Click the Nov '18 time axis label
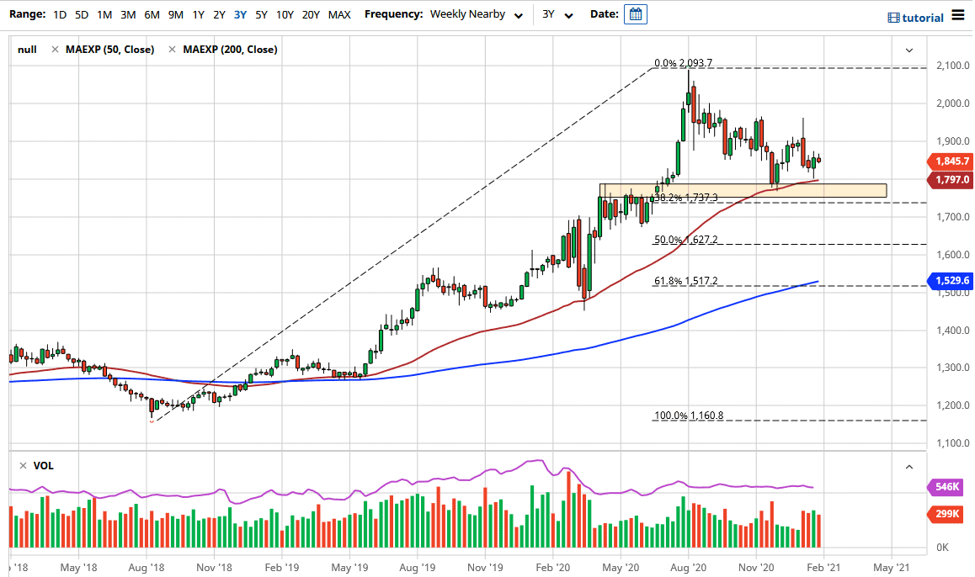975x577 pixels. coord(214,567)
